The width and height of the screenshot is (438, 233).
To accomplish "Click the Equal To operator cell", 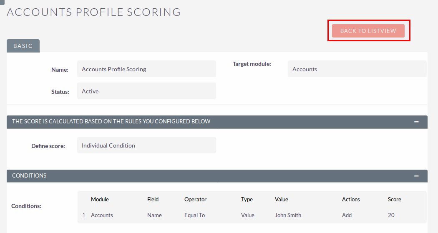I will point(195,215).
